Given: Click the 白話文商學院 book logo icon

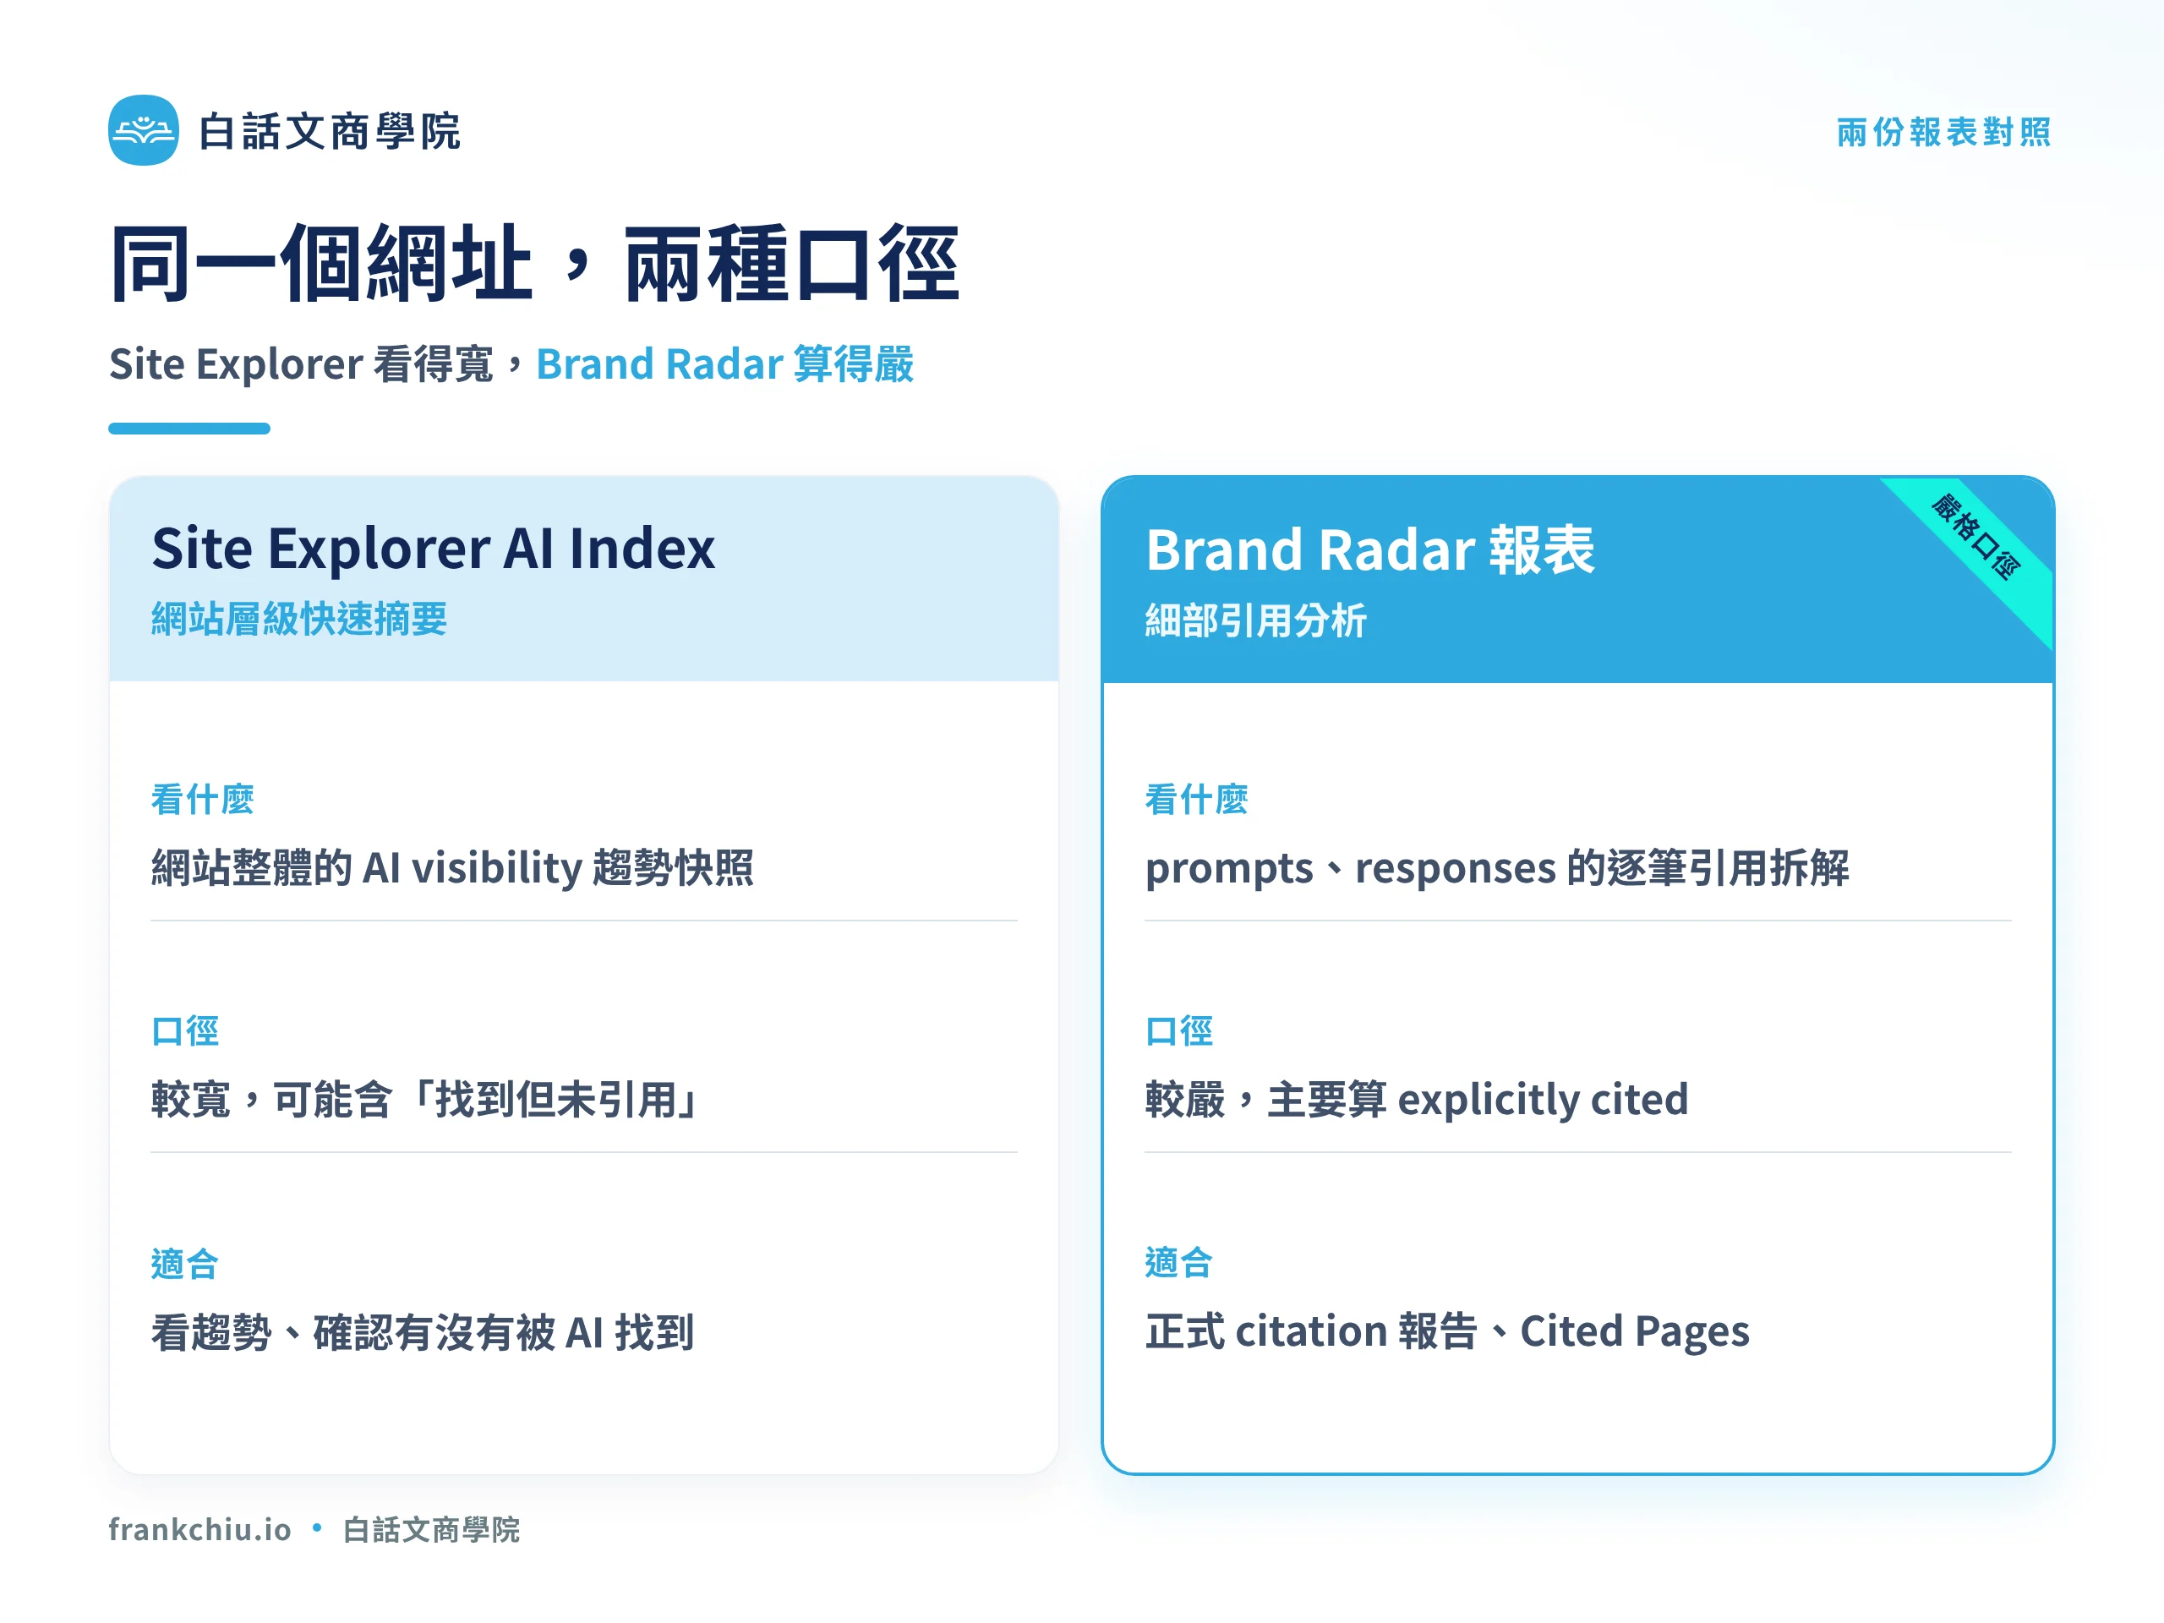Looking at the screenshot, I should pos(143,130).
